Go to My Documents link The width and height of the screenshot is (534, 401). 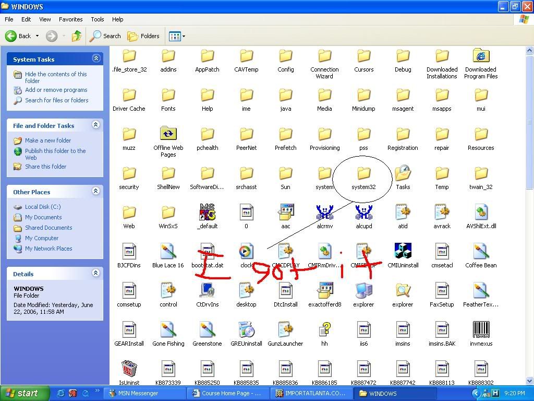[x=43, y=217]
